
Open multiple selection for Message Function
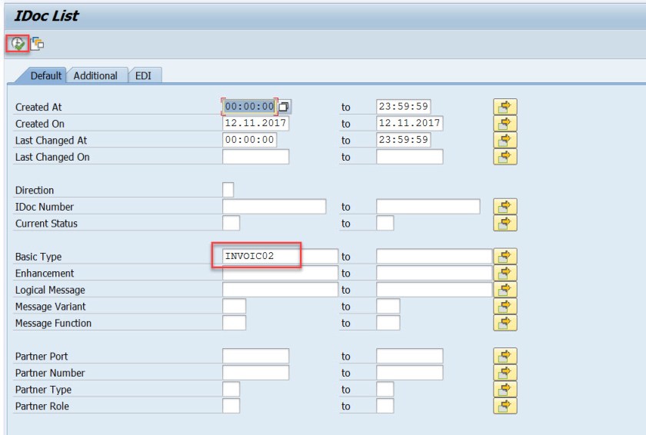504,323
